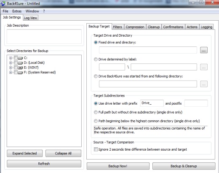Open the Logging tab
Image resolution: width=219 pixels, height=173 pixels.
(206, 27)
